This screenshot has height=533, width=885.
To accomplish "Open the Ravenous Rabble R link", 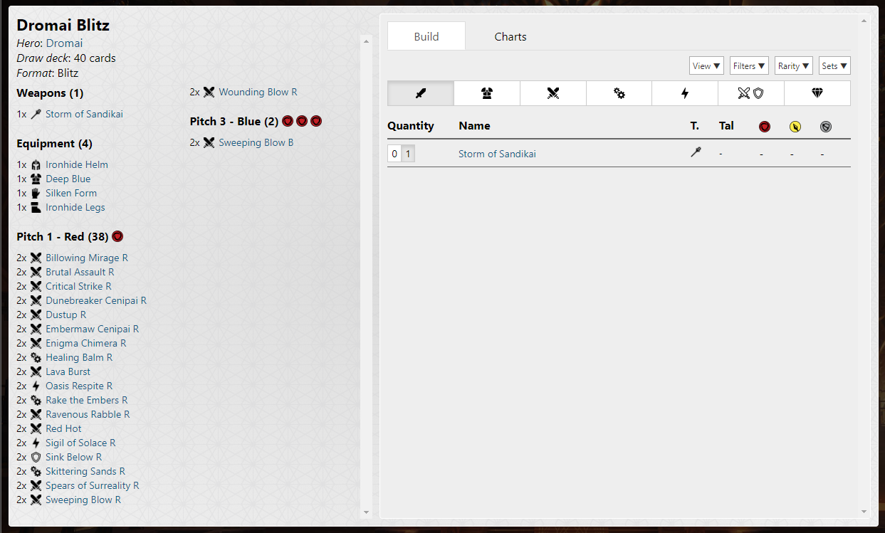I will pos(88,414).
